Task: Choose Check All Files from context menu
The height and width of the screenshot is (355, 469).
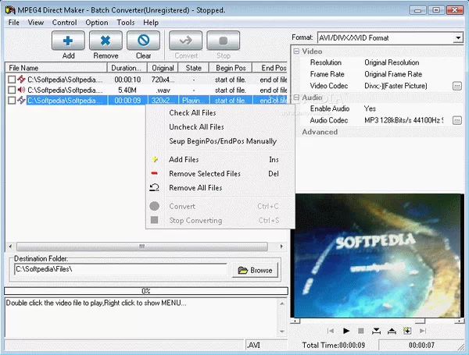Action: point(220,113)
